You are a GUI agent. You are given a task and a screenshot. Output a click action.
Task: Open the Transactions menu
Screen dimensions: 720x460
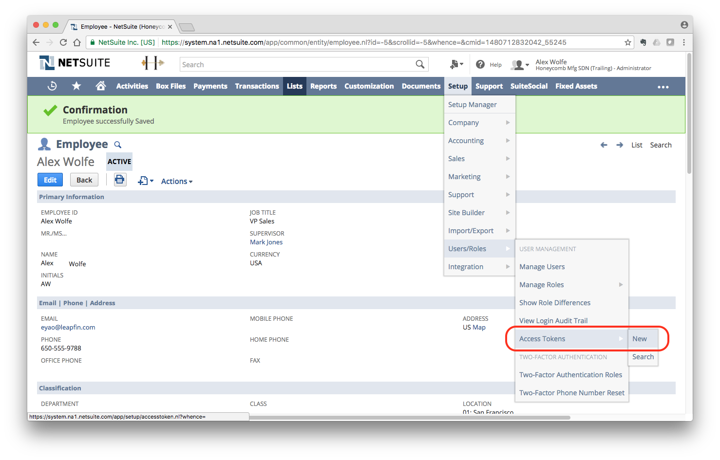(x=257, y=86)
